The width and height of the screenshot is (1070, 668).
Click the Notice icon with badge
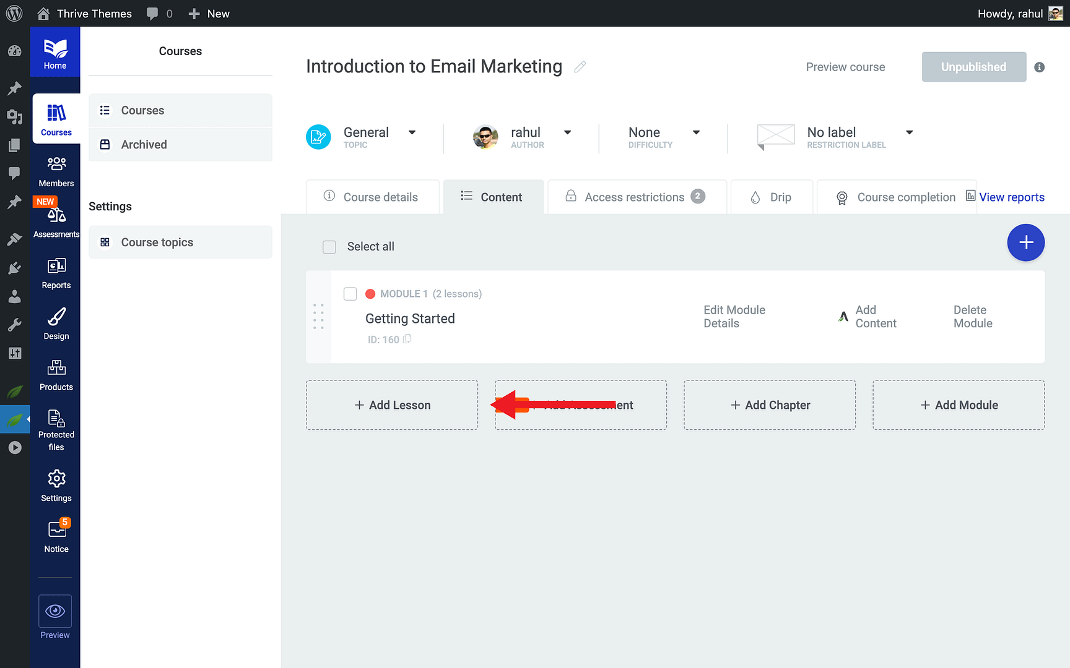click(x=56, y=536)
